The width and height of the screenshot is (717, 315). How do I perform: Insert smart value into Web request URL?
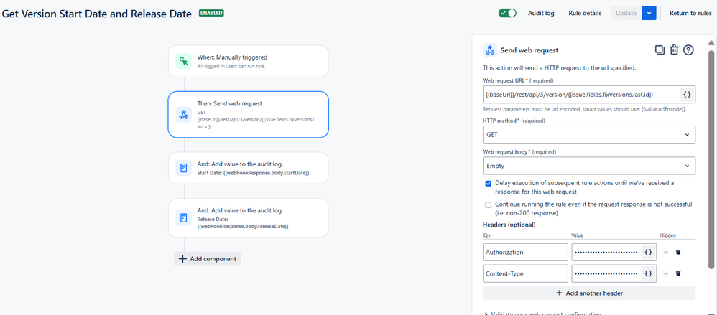click(686, 95)
